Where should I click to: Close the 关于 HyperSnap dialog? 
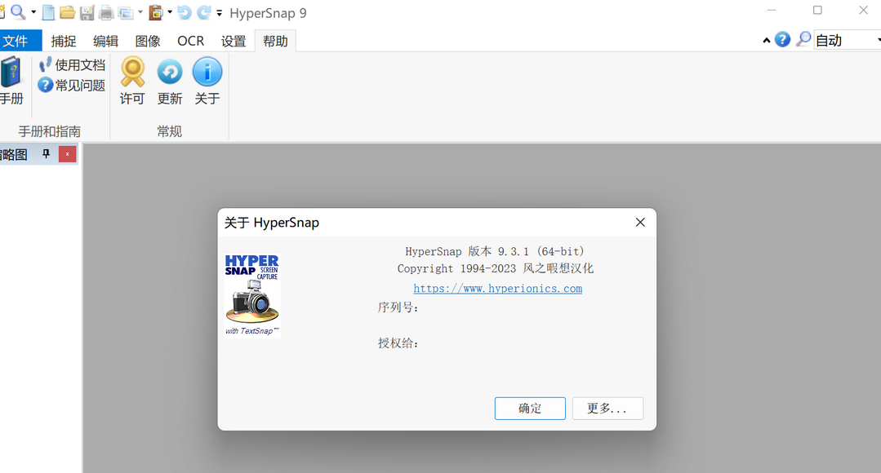tap(640, 223)
